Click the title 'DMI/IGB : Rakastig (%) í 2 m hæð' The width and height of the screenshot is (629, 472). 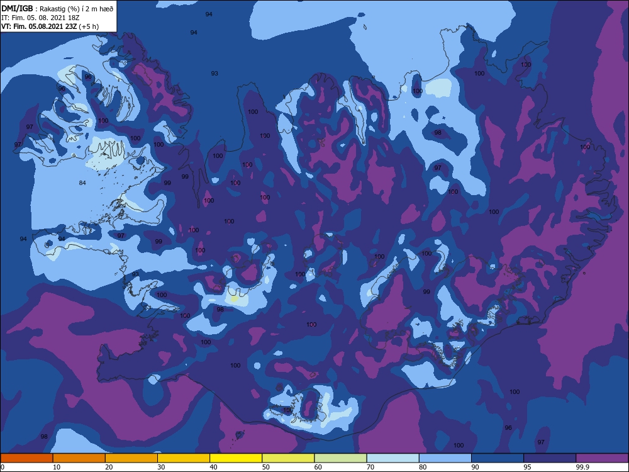57,9
